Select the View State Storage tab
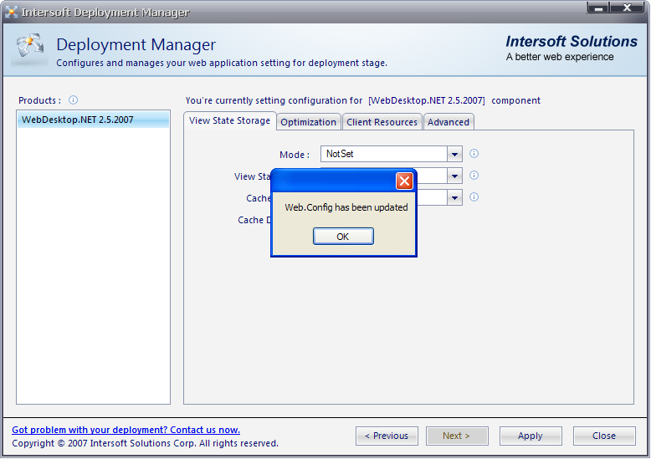 [x=229, y=120]
